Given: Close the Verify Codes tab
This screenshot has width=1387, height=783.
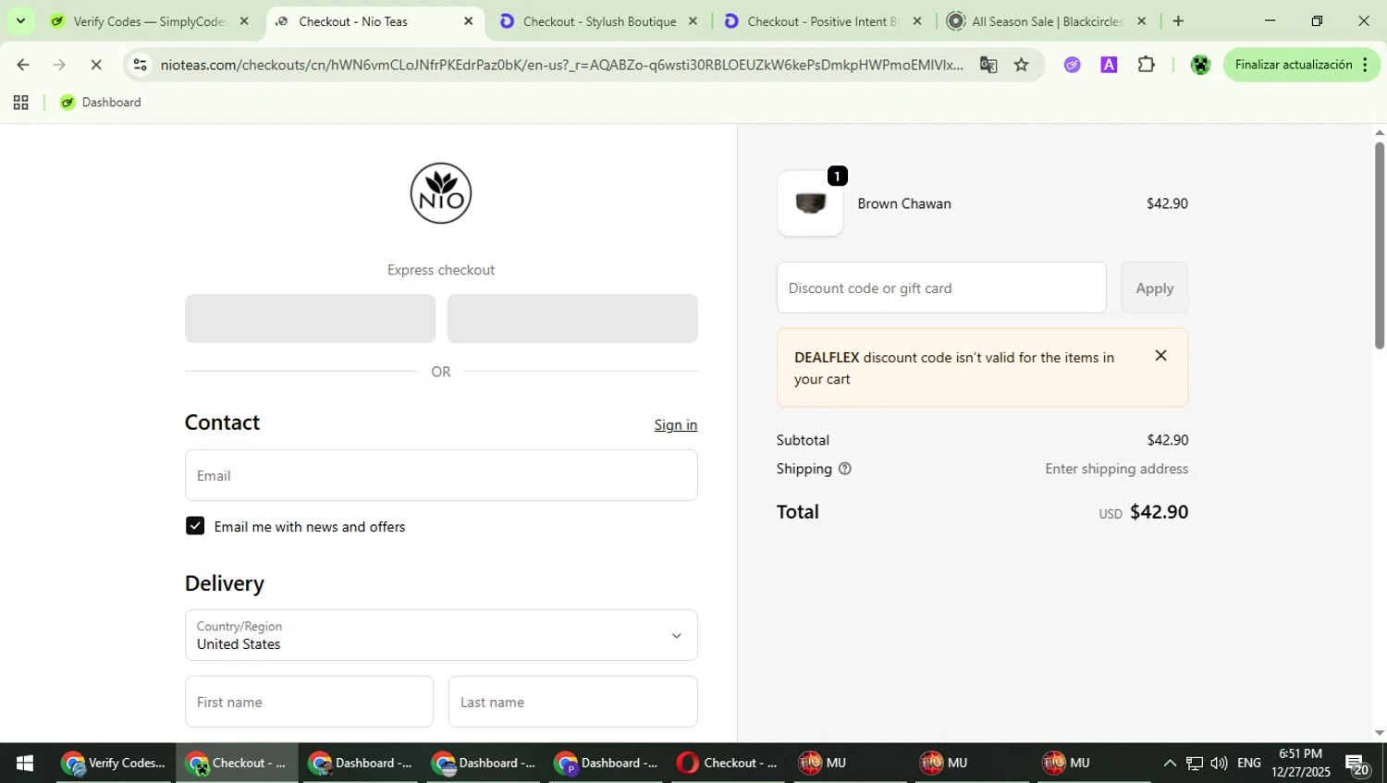Looking at the screenshot, I should [x=244, y=20].
